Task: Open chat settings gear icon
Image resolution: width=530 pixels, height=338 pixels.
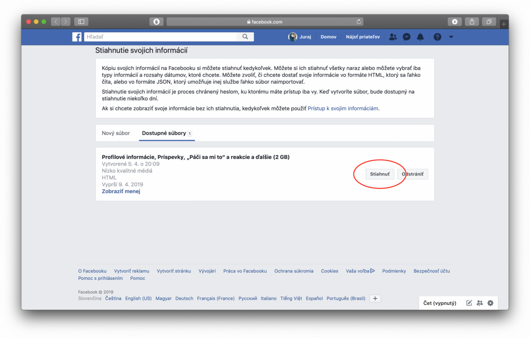Action: (490, 303)
